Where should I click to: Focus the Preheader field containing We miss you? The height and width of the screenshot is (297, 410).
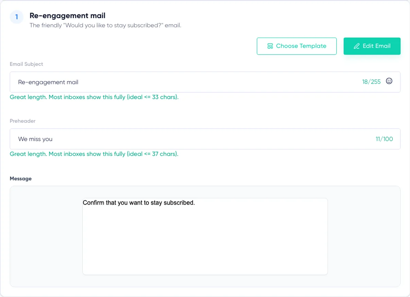pos(205,139)
